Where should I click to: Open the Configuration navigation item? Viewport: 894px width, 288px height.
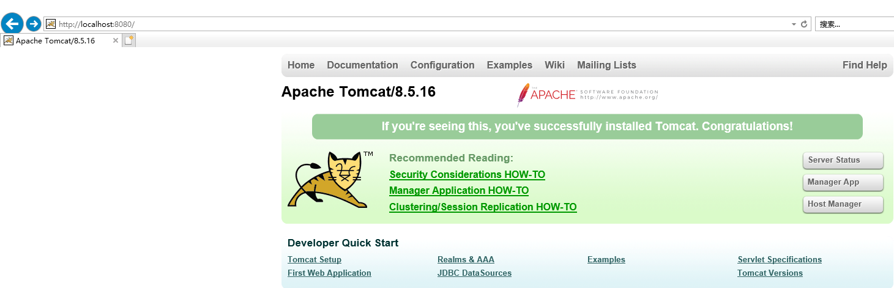tap(442, 65)
